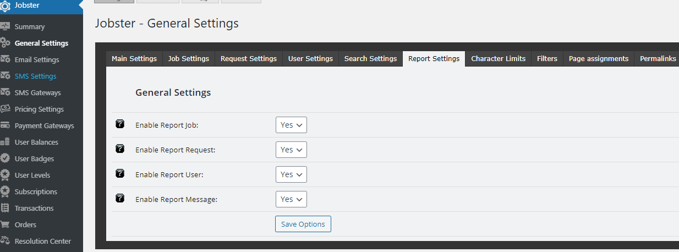Open the Enable Report Message dropdown
Screen dimensions: 679x252
point(291,199)
